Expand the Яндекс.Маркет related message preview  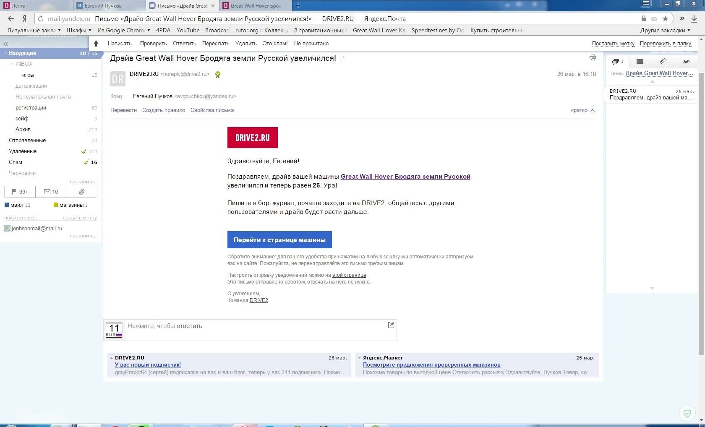tap(360, 358)
